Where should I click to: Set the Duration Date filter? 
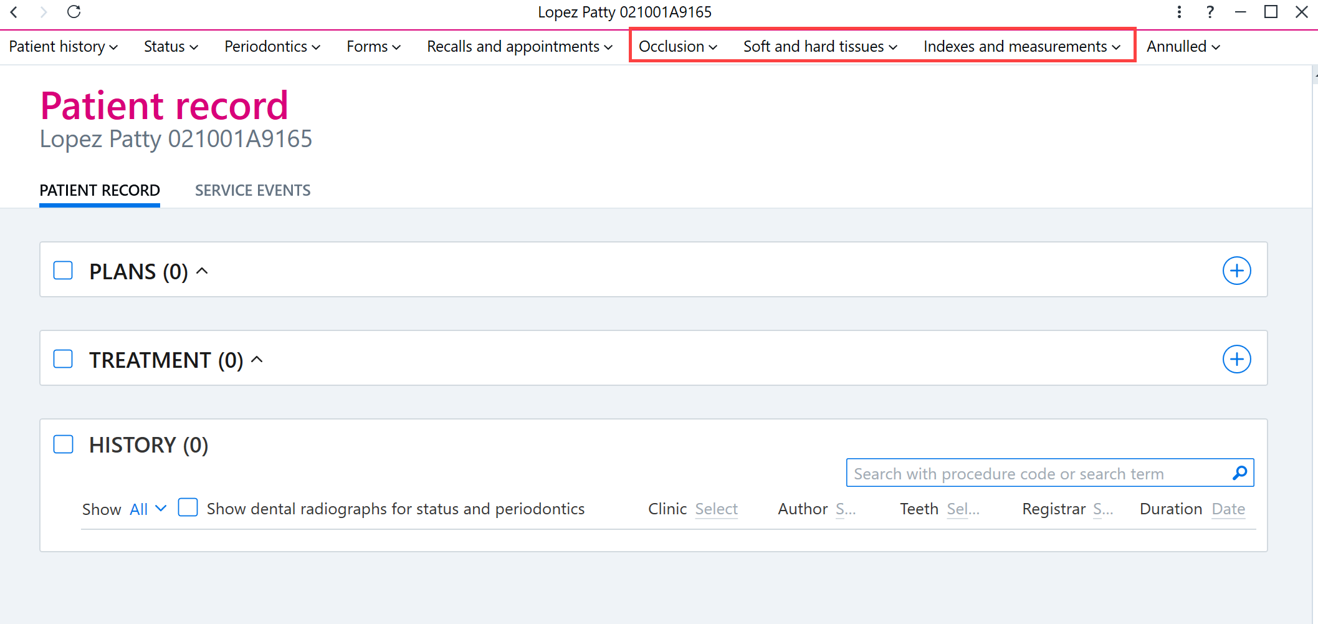pos(1228,509)
